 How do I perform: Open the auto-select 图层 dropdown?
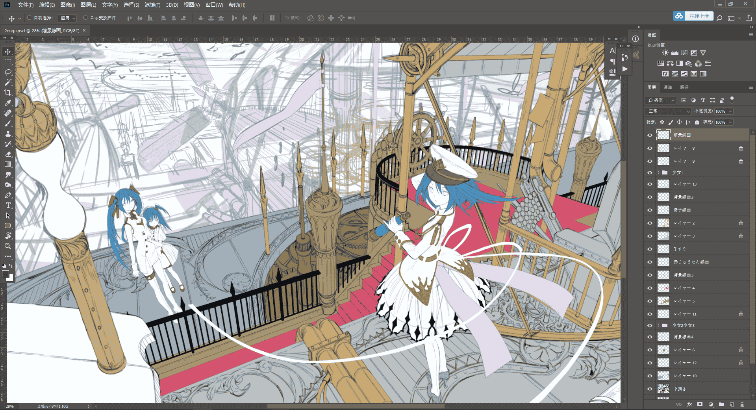pyautogui.click(x=67, y=18)
